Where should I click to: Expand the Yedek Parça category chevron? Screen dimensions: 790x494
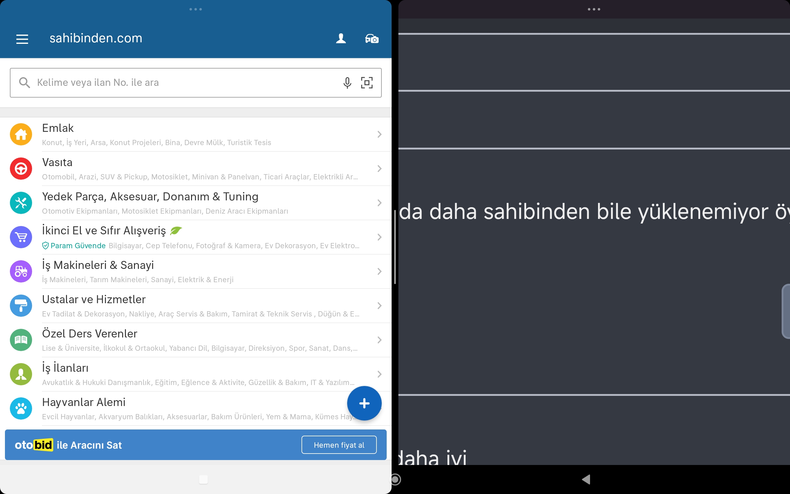coord(379,203)
